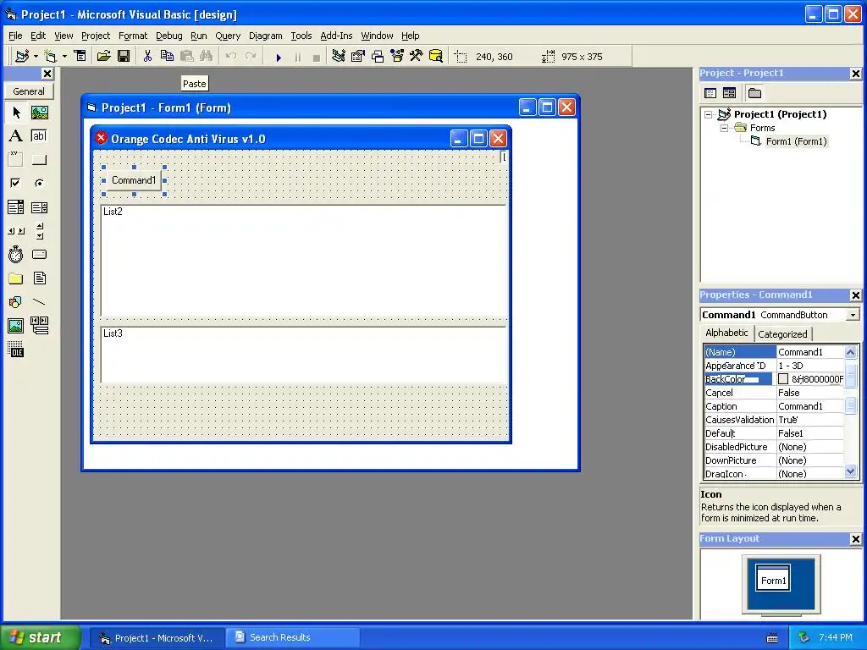Open the Menu Editor from toolbar
867x650 pixels.
80,57
